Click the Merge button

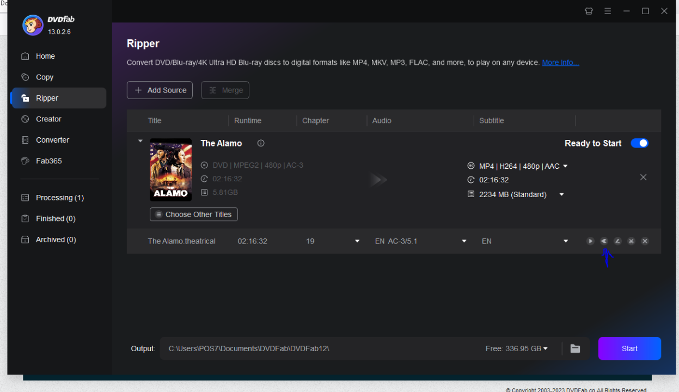[x=225, y=90]
